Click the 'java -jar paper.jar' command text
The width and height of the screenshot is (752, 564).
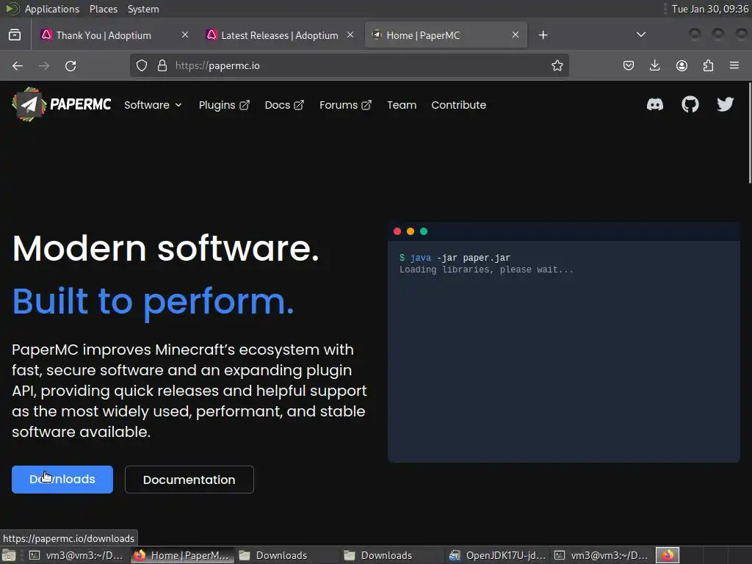click(x=460, y=258)
